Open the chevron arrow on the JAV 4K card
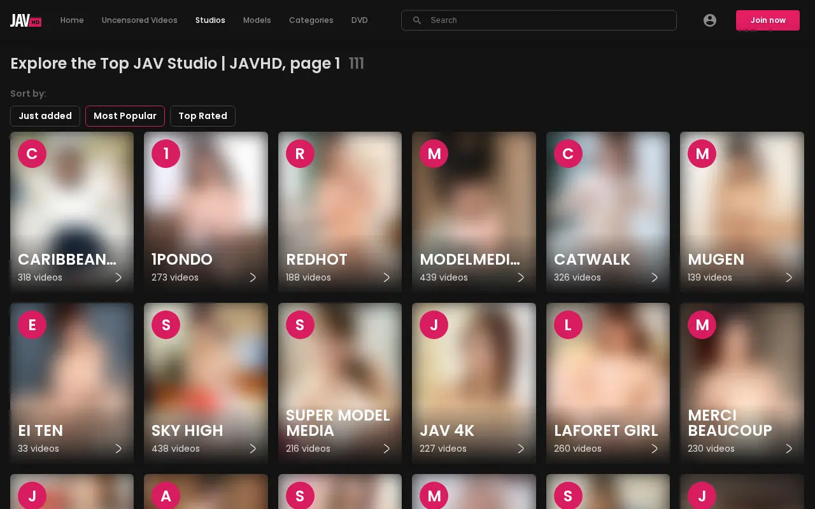This screenshot has width=815, height=509. point(521,449)
